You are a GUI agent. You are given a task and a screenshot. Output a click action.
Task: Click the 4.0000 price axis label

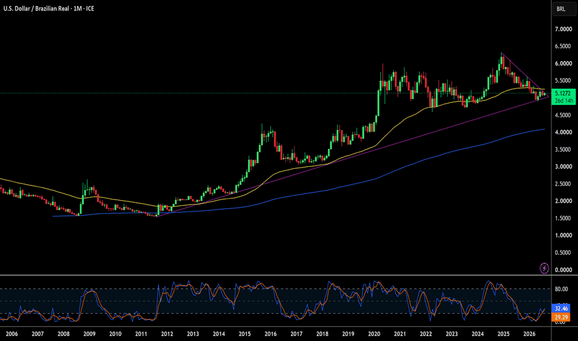click(563, 132)
